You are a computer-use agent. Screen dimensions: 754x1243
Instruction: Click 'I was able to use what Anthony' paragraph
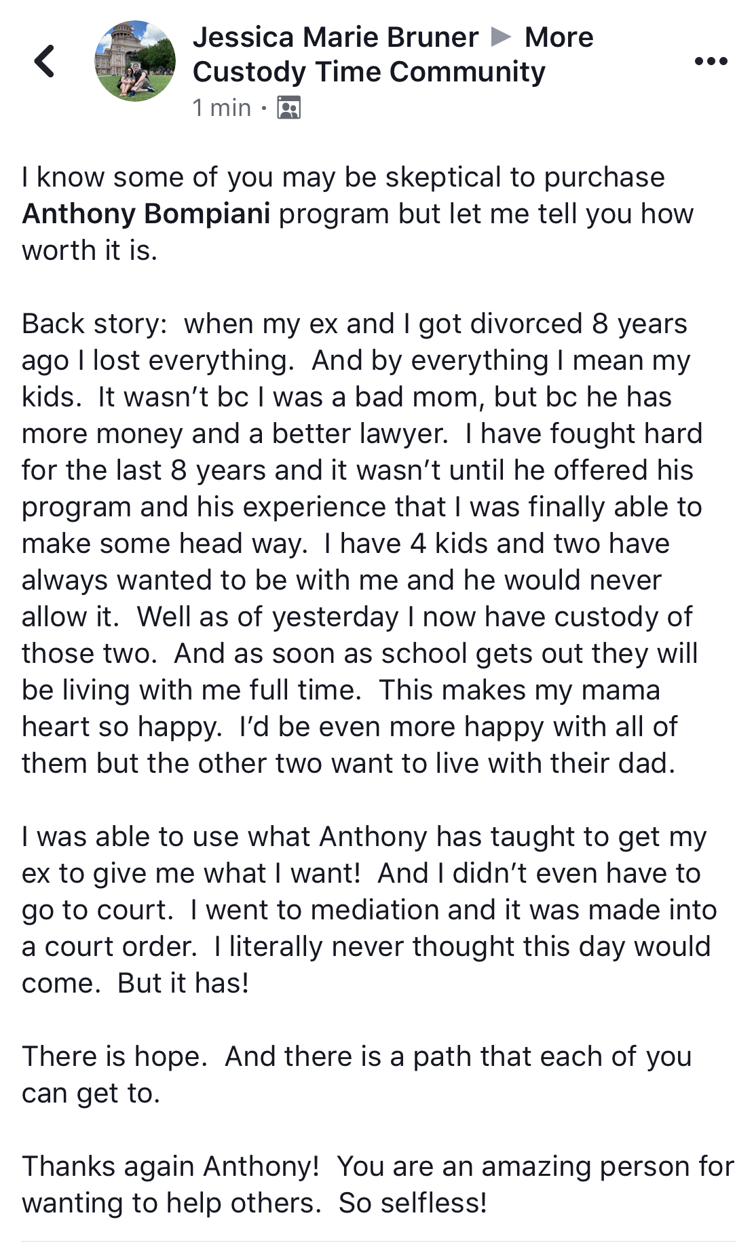[x=364, y=837]
